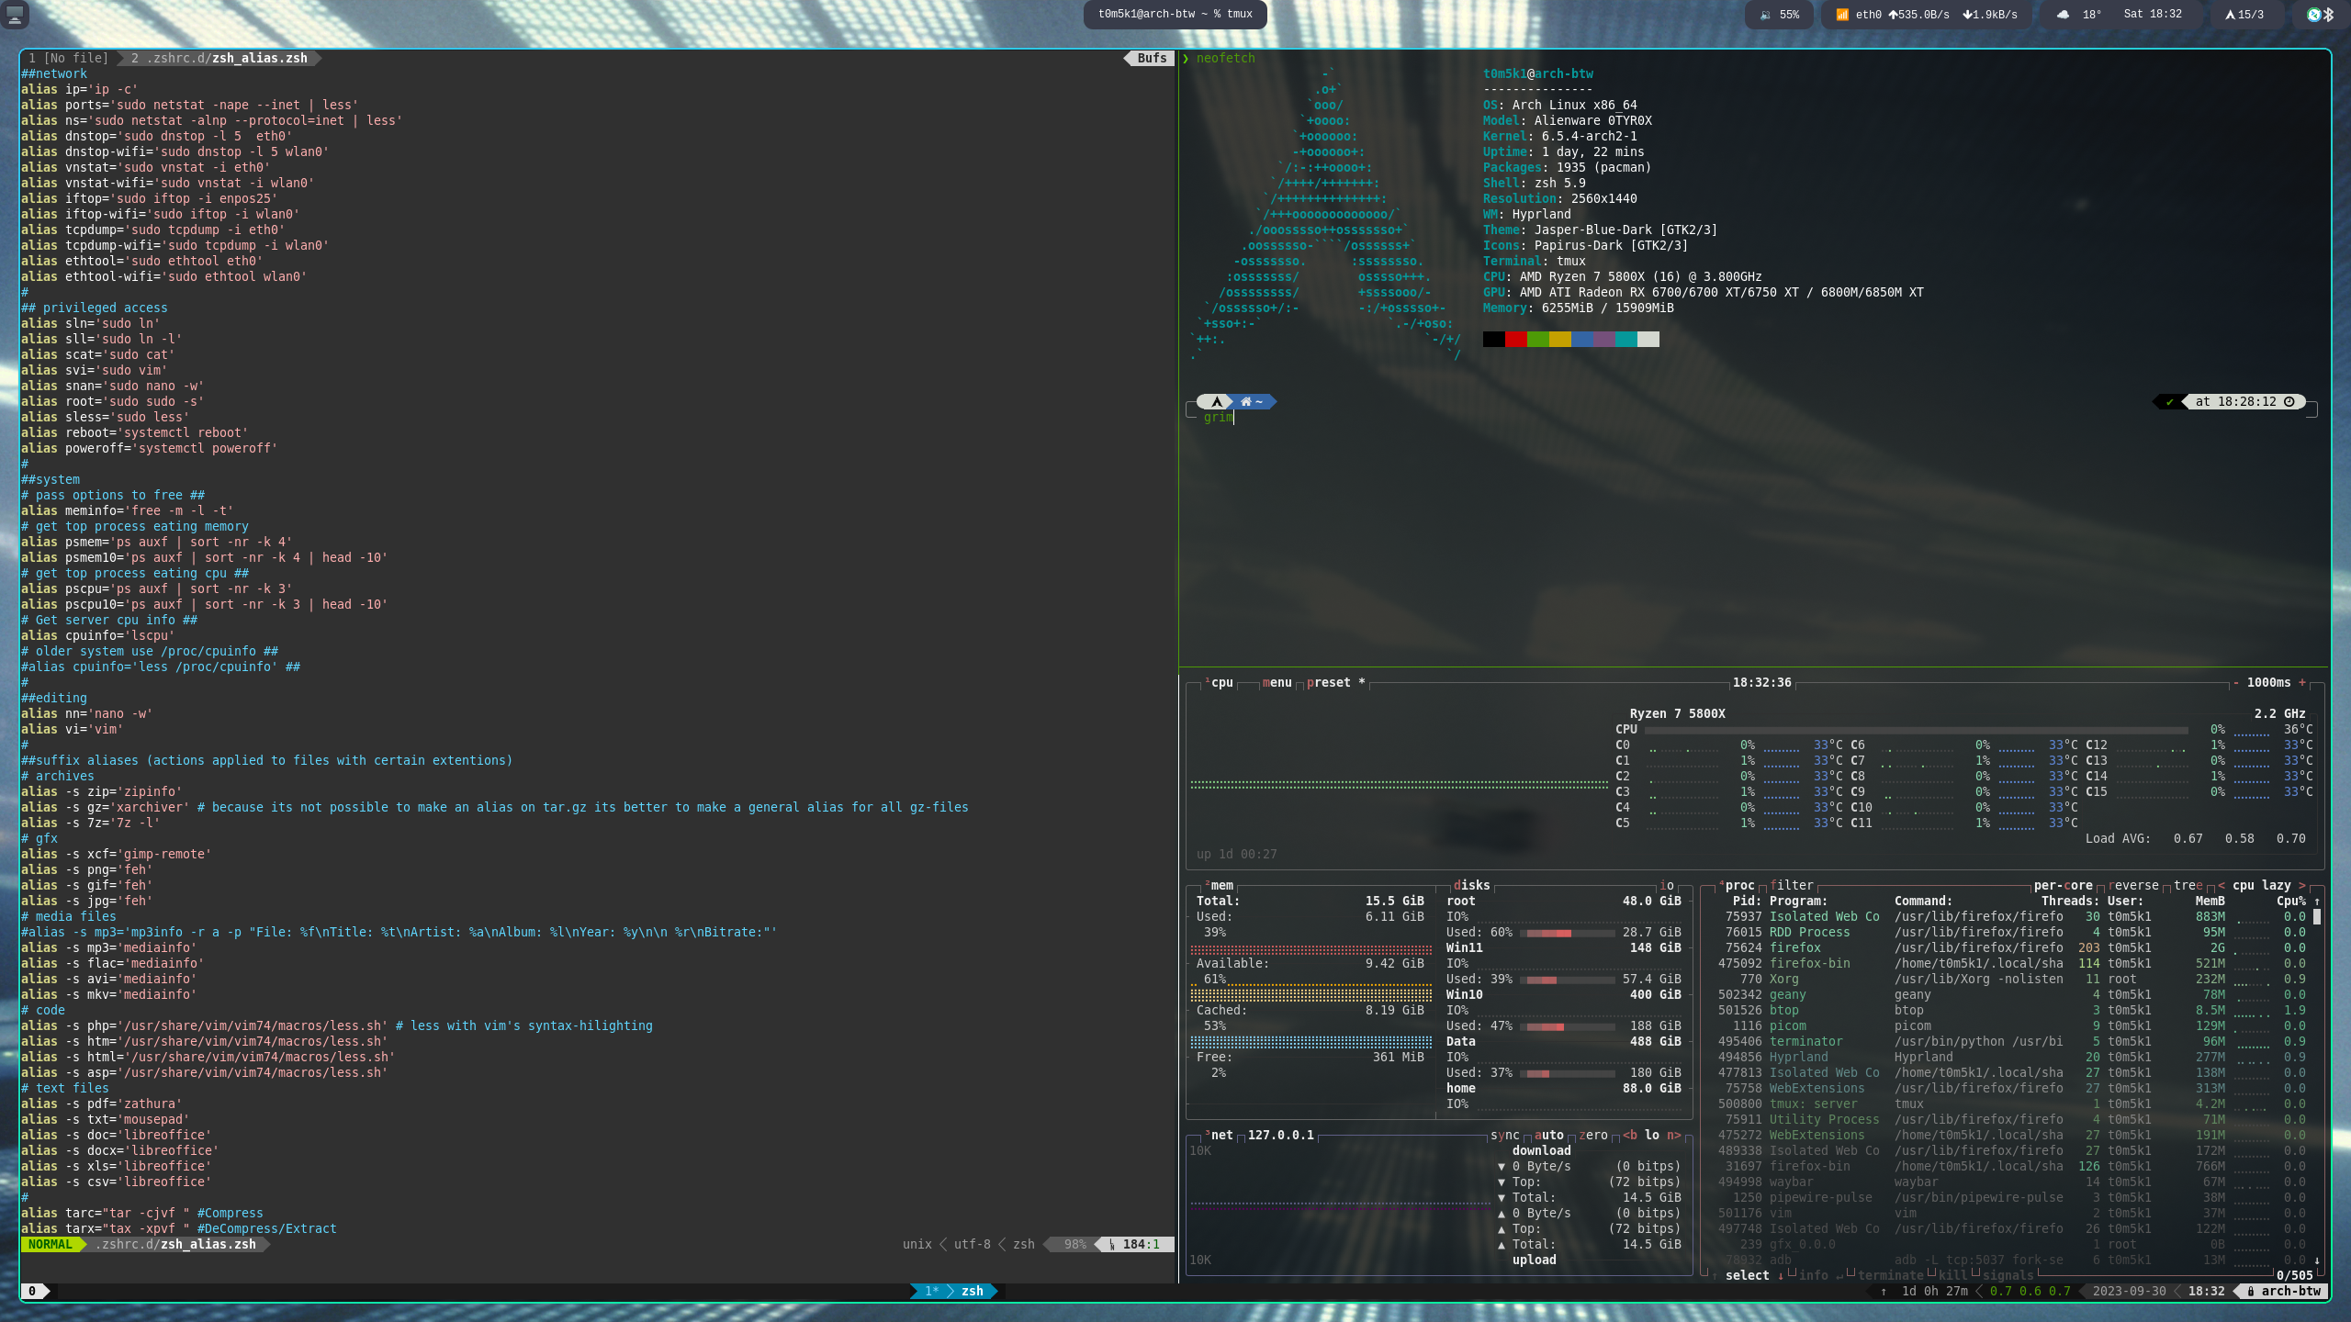Toggle tree view in the proc box
This screenshot has width=2351, height=1322.
tap(2188, 885)
